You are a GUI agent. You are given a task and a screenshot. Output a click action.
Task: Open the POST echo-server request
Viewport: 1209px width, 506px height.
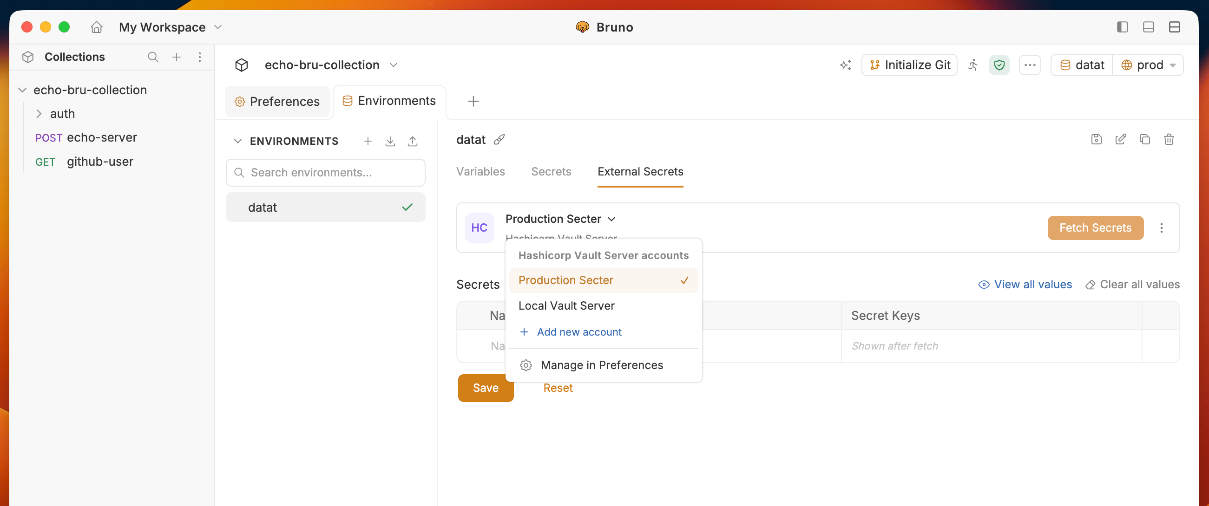86,137
